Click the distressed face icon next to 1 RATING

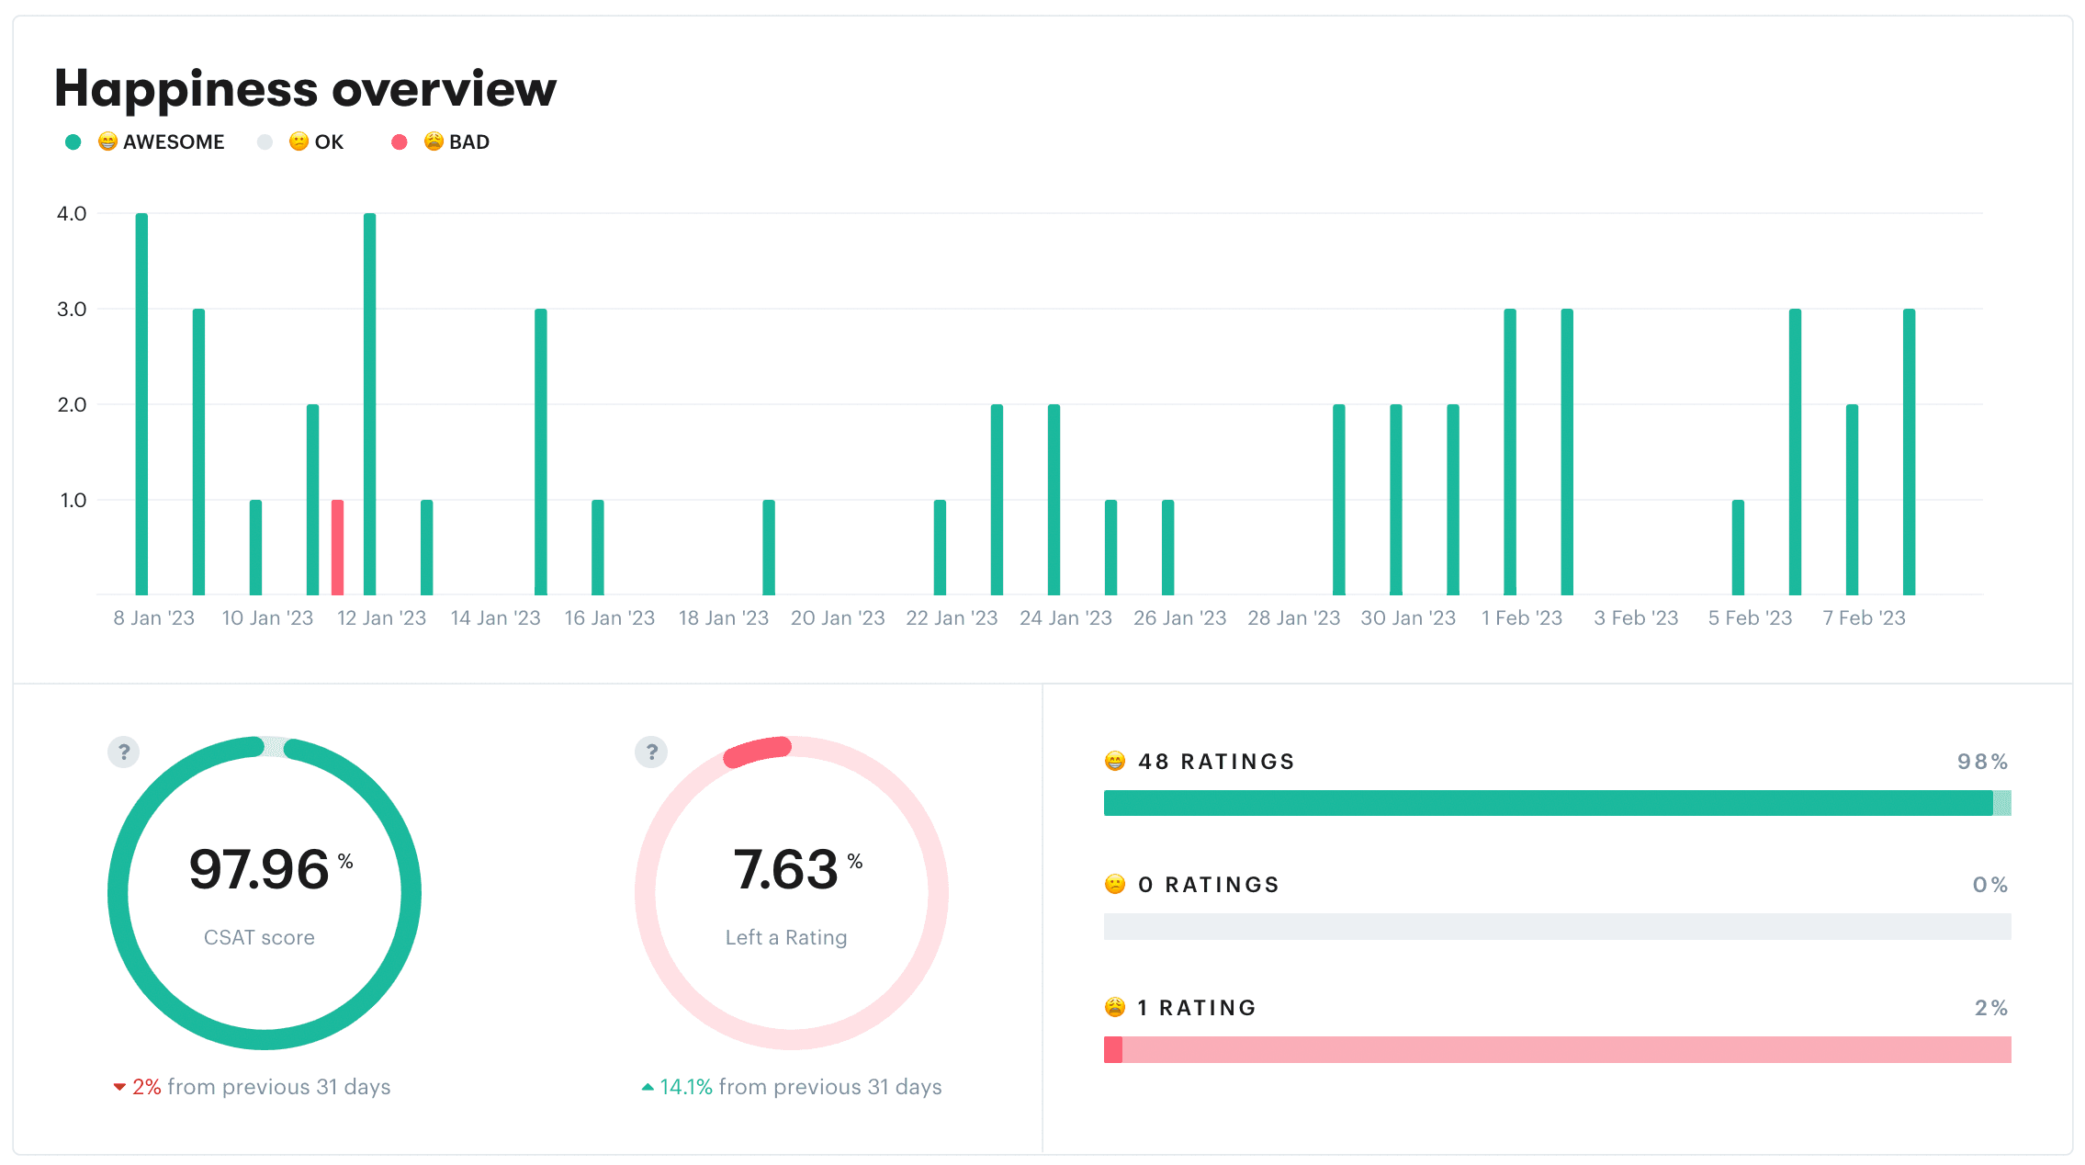(x=1113, y=1006)
